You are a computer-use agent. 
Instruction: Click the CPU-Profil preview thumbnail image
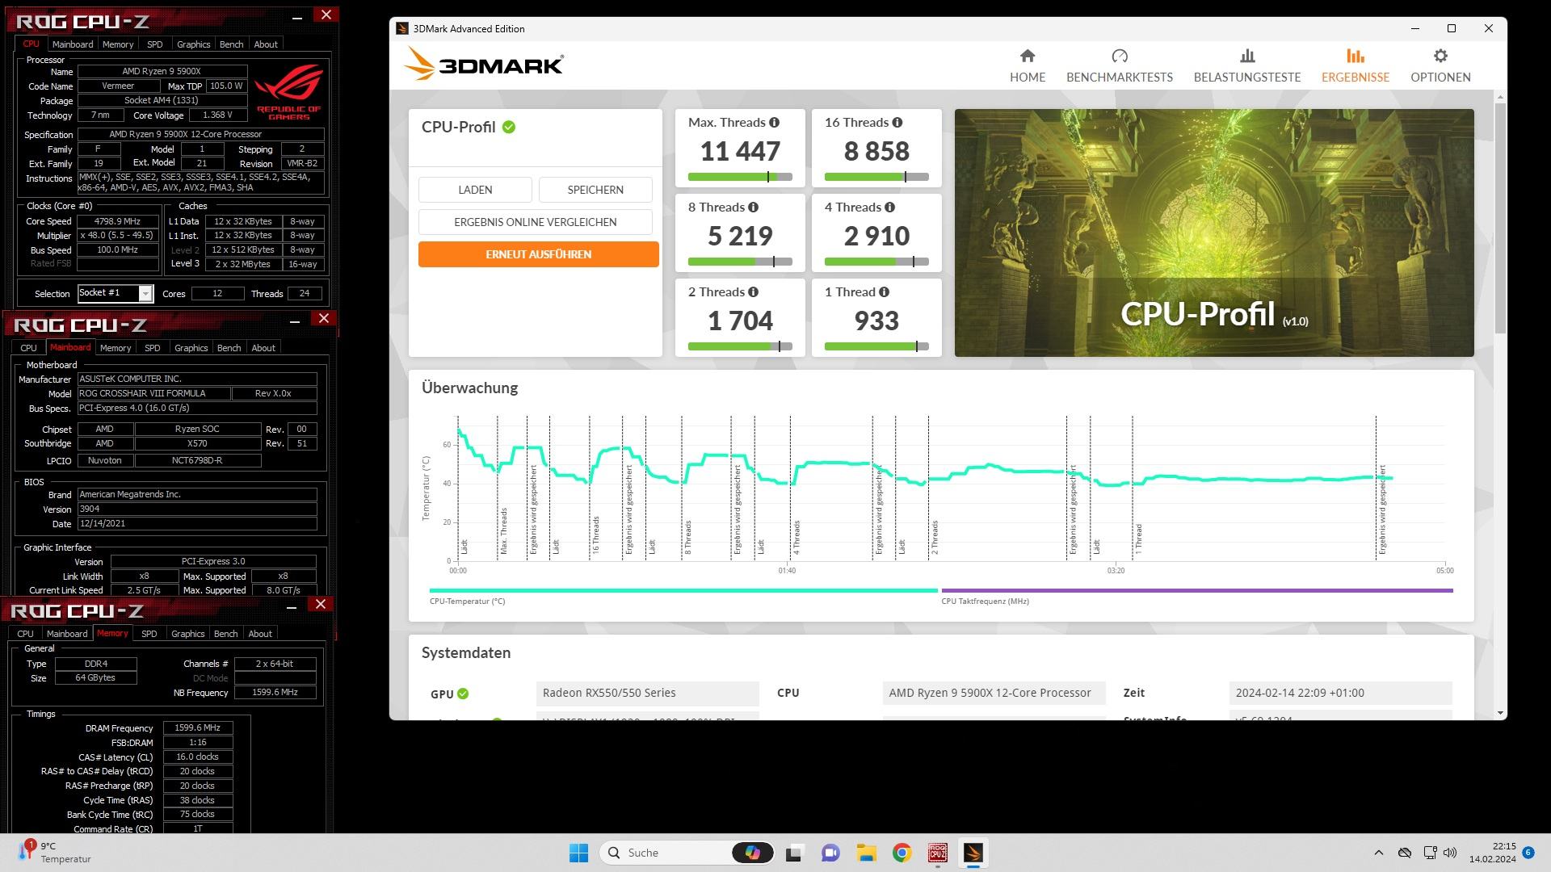(x=1214, y=233)
